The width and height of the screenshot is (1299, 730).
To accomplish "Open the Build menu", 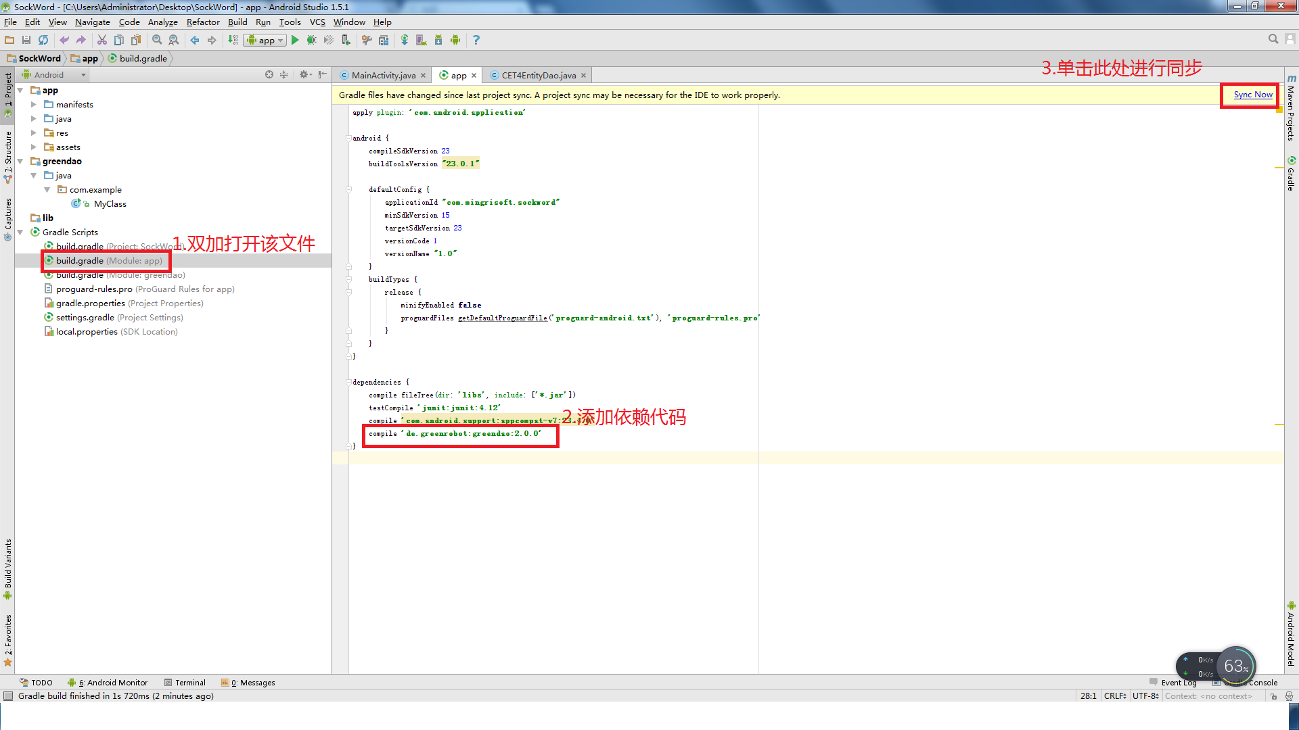I will pos(237,22).
